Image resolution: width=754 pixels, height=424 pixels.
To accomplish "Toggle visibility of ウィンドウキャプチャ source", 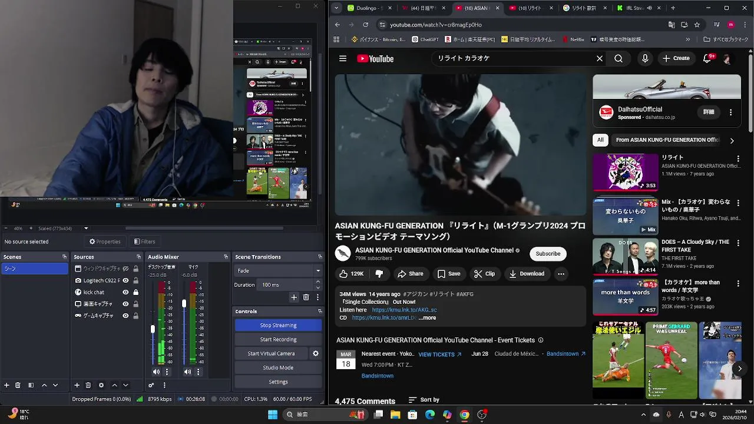I will (x=125, y=269).
